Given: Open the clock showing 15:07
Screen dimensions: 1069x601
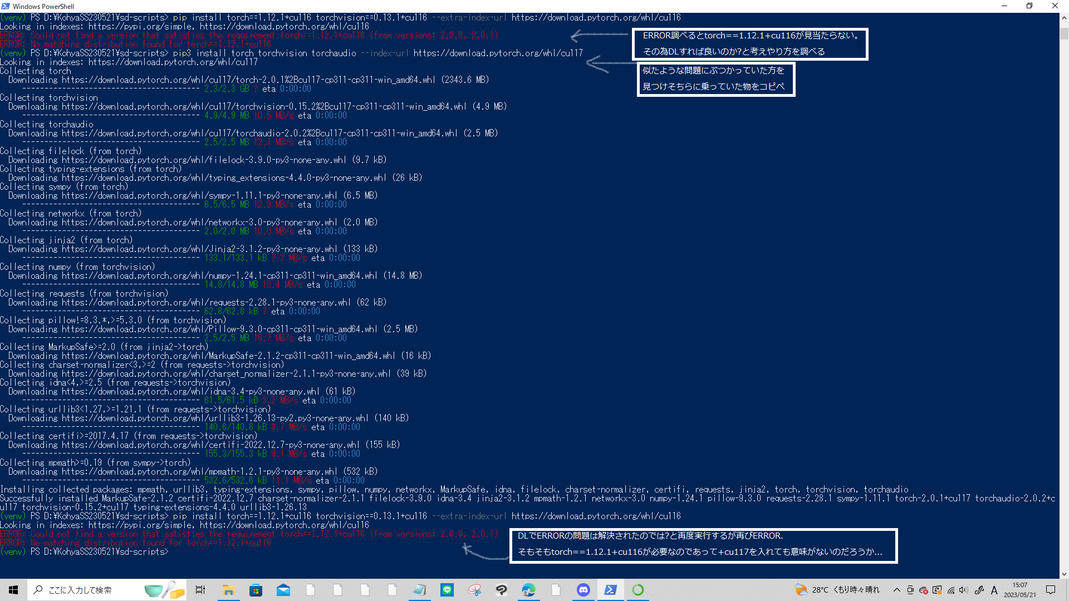Looking at the screenshot, I should 1020,590.
